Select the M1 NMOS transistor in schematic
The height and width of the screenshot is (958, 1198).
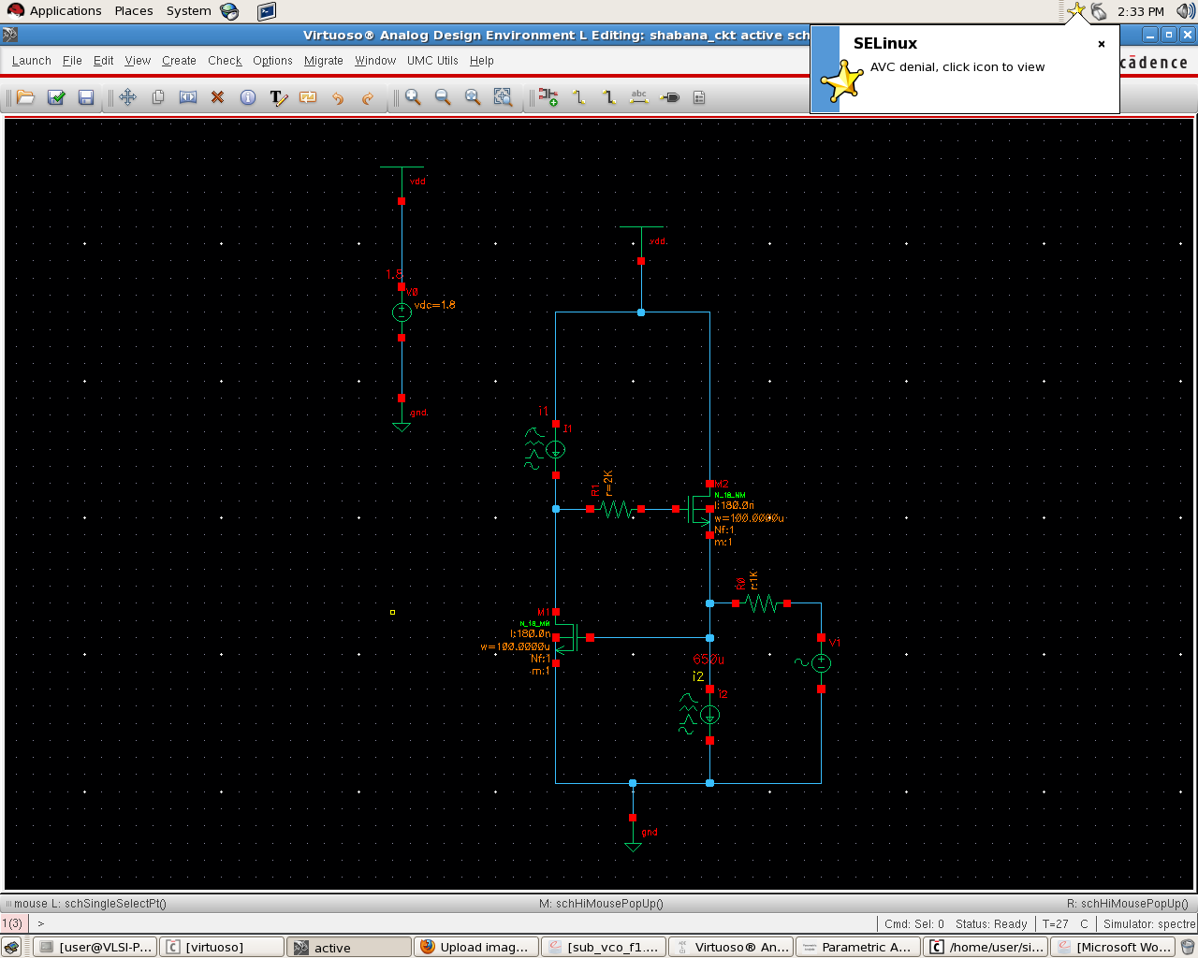coord(567,638)
